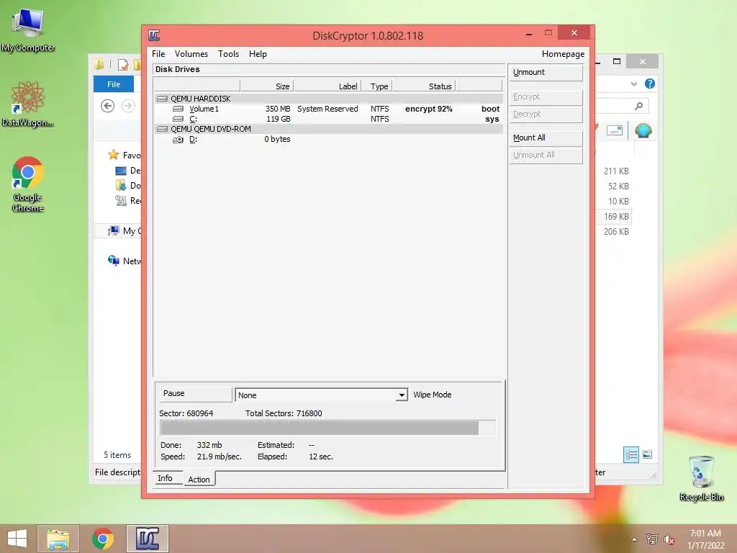Click the network tray icon
Viewport: 737px width, 553px height.
[652, 539]
